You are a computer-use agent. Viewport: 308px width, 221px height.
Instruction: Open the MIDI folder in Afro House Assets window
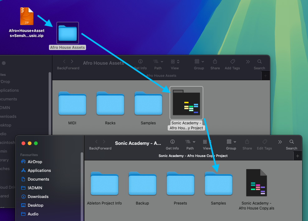click(72, 103)
